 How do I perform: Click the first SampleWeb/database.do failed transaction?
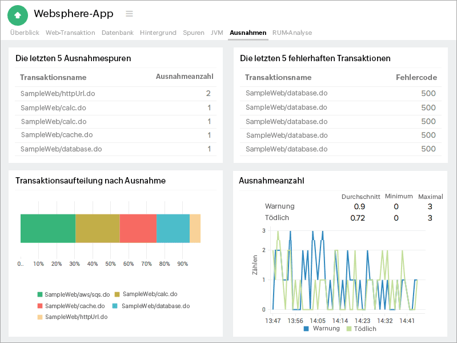click(x=286, y=93)
